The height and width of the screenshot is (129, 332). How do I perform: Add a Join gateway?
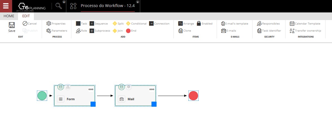pos(118,31)
